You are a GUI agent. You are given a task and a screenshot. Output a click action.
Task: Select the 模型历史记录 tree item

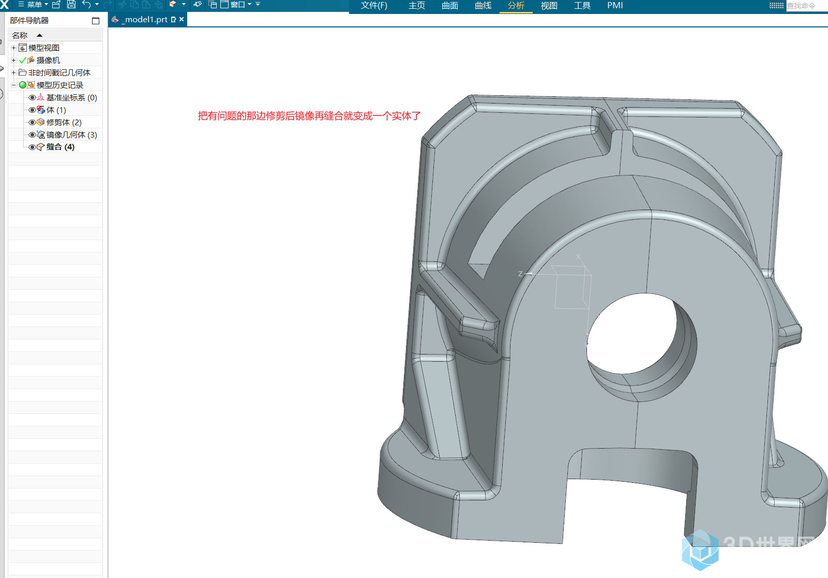coord(59,85)
